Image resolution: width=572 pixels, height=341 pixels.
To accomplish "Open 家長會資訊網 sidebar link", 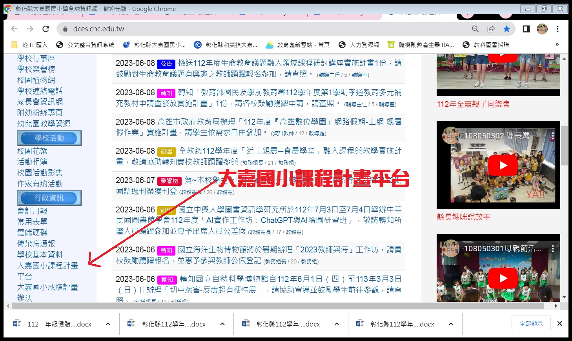I will coord(40,102).
